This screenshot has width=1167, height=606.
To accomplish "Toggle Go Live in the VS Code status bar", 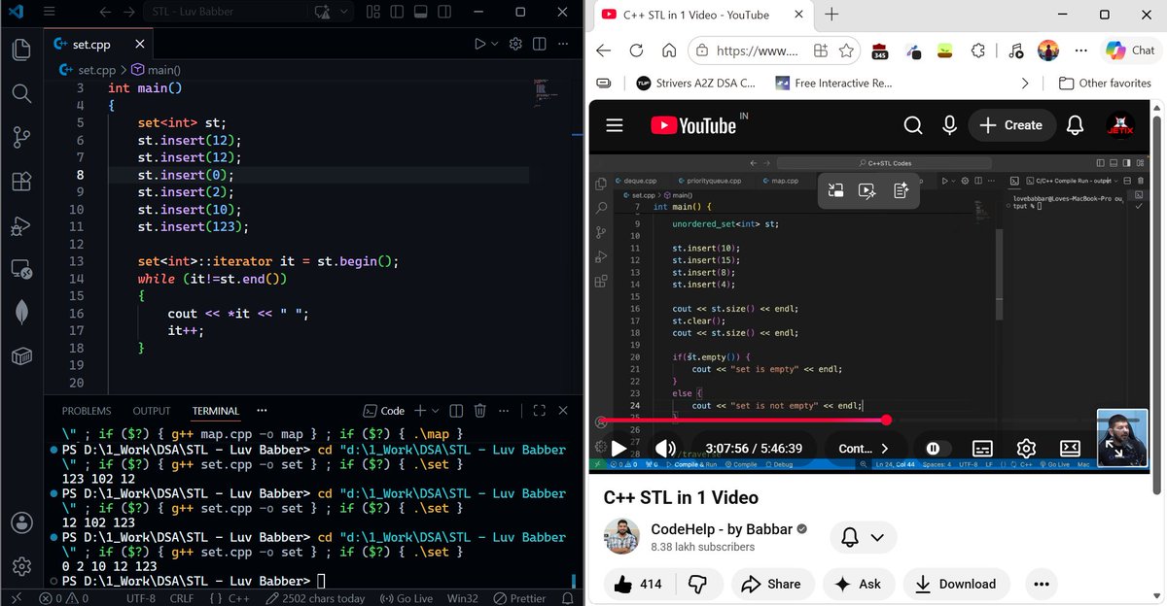I will pos(406,598).
